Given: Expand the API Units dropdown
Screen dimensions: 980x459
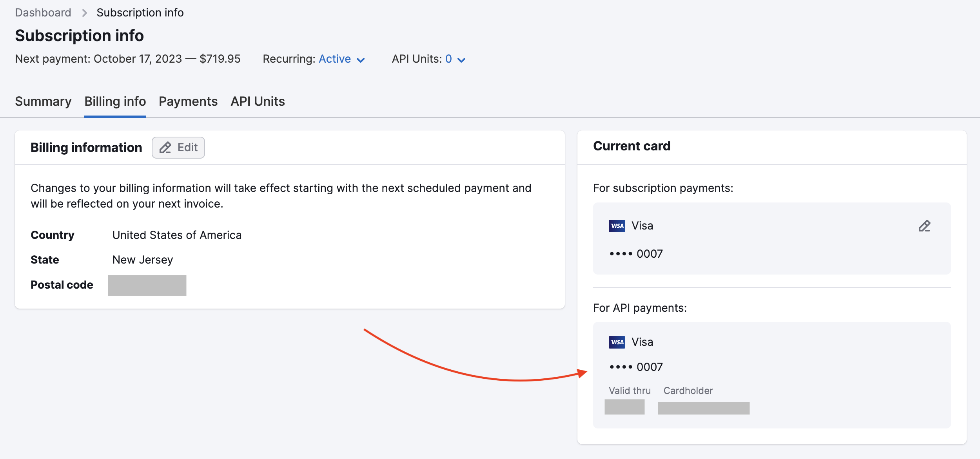Looking at the screenshot, I should [461, 60].
